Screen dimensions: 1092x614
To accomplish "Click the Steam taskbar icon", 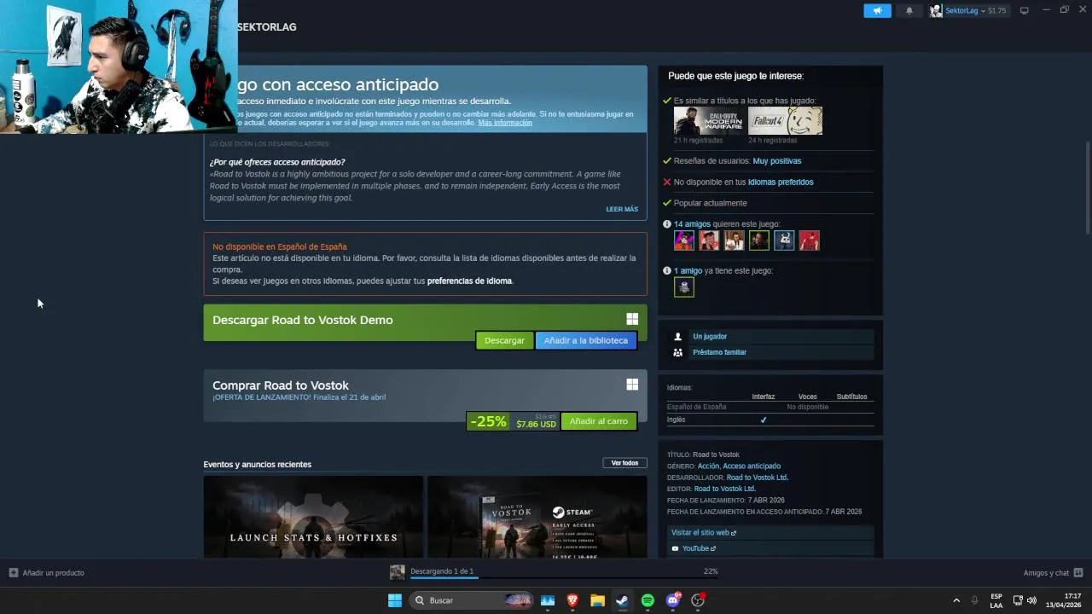I will [x=623, y=600].
